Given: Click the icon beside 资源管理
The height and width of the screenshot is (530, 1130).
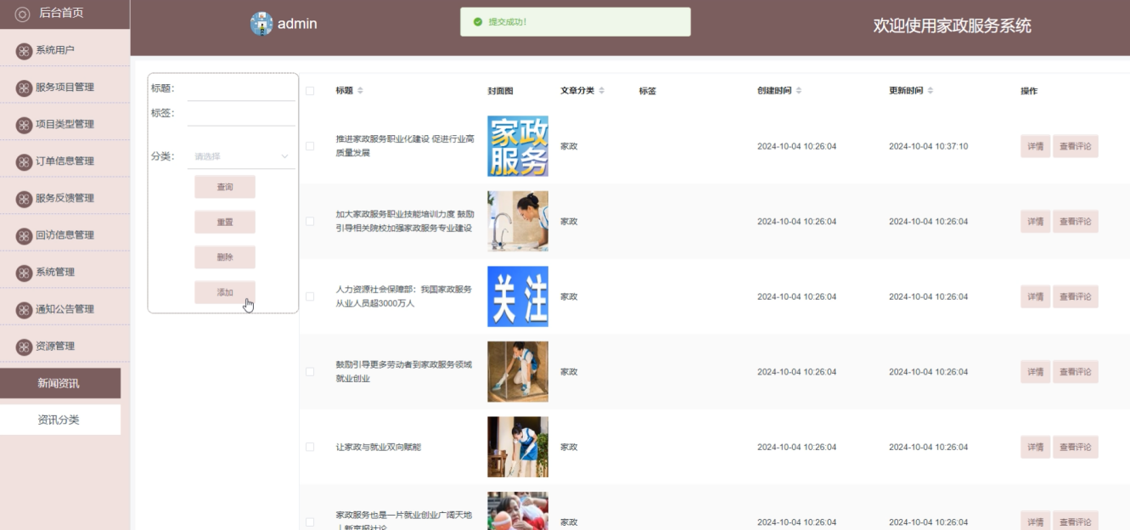Looking at the screenshot, I should (25, 347).
